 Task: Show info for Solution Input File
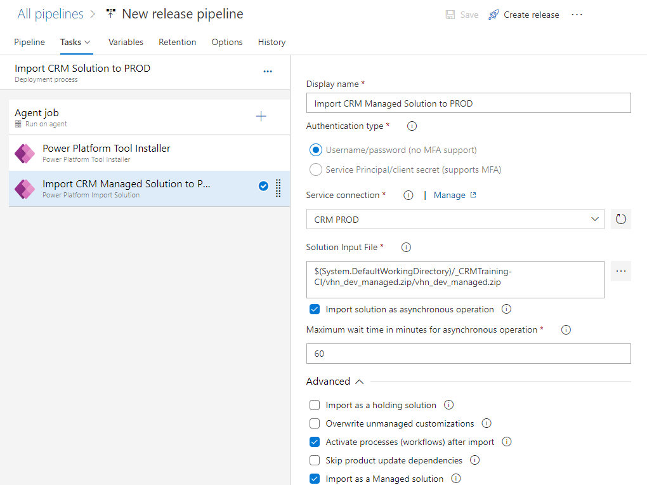point(406,247)
